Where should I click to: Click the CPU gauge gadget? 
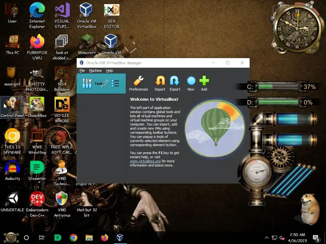point(257,172)
